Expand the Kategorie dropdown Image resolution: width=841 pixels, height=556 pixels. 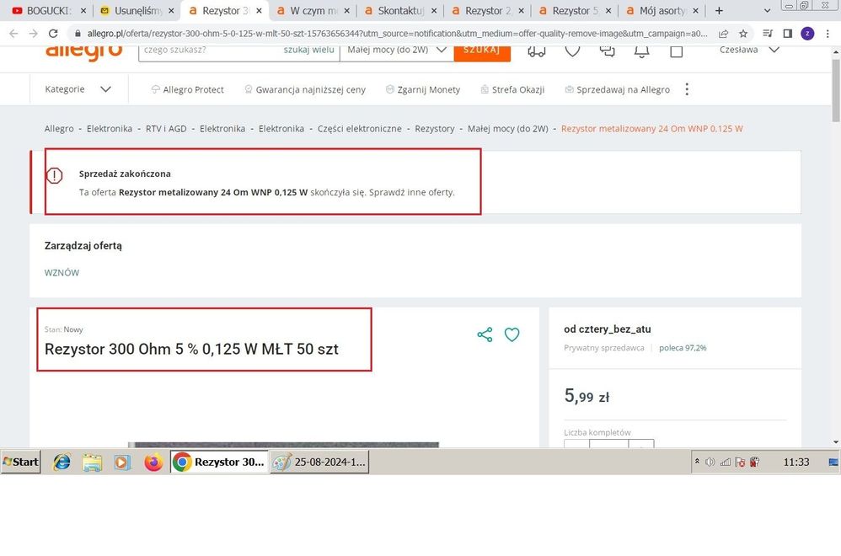(78, 89)
